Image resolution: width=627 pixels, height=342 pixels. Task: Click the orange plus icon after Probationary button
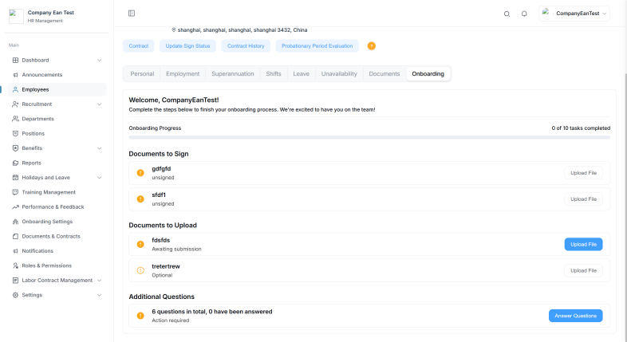(371, 46)
